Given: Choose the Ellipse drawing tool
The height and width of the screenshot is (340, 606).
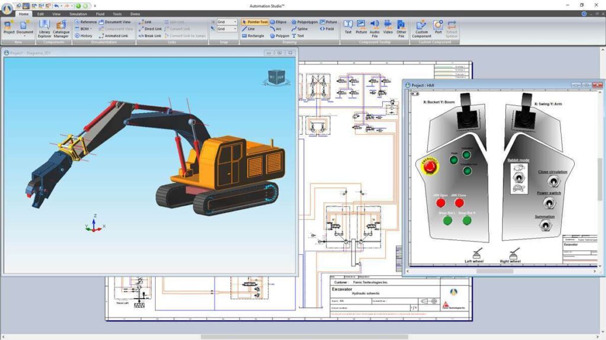Looking at the screenshot, I should [x=278, y=22].
